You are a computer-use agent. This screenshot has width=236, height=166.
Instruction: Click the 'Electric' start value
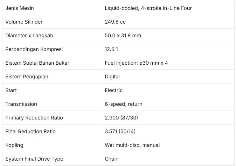[114, 90]
